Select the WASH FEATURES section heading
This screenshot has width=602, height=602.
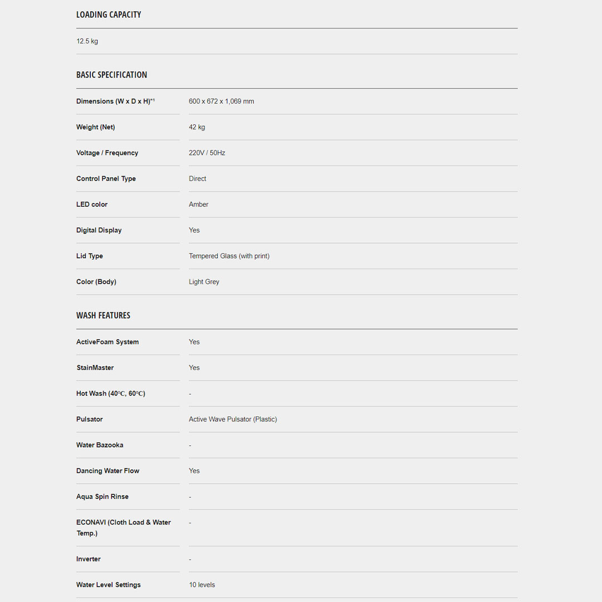[103, 316]
